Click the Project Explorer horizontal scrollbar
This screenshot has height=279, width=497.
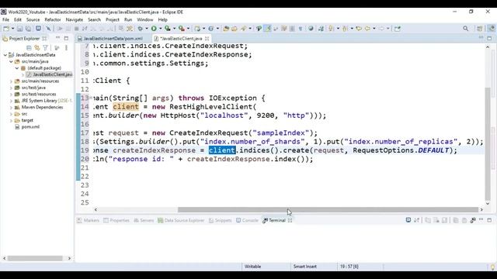[x=35, y=258]
